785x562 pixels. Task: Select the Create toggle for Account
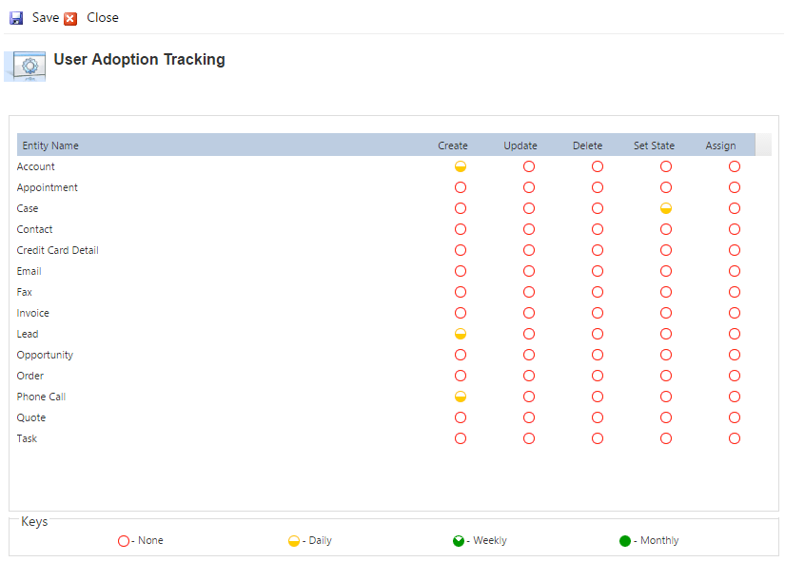(x=461, y=166)
